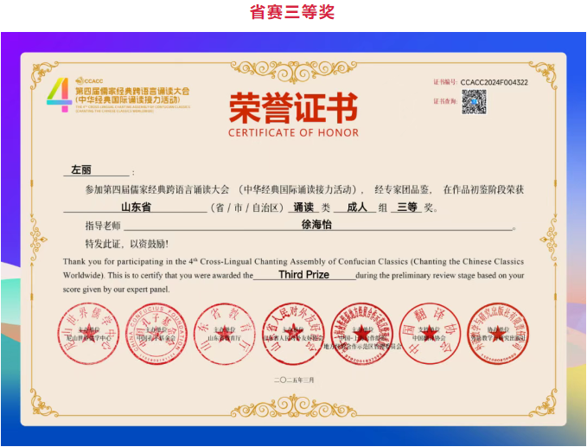Click the category field 诵读
Viewport: 587px width, 447px height.
click(303, 207)
